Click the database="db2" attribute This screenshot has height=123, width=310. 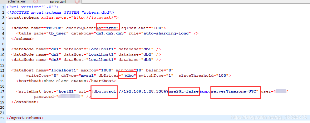[x=136, y=54]
